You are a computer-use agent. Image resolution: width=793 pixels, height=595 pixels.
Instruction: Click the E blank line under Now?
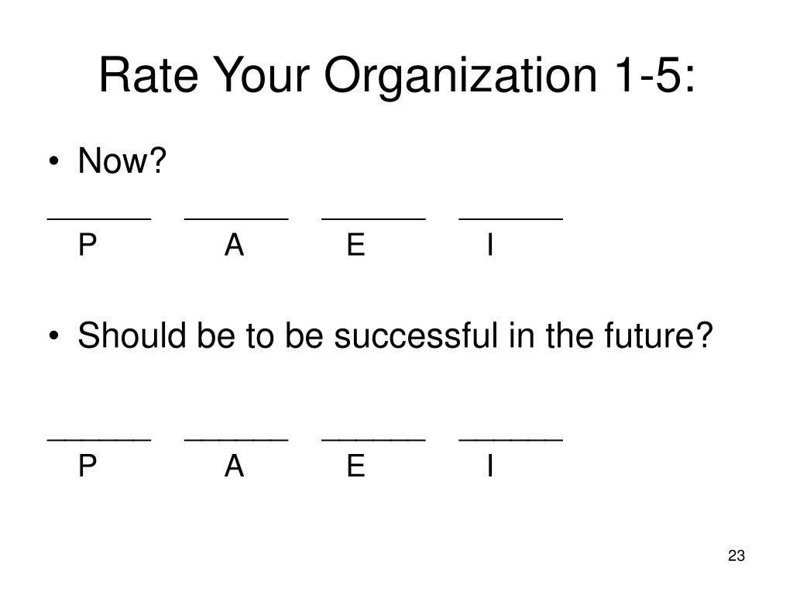pos(373,219)
